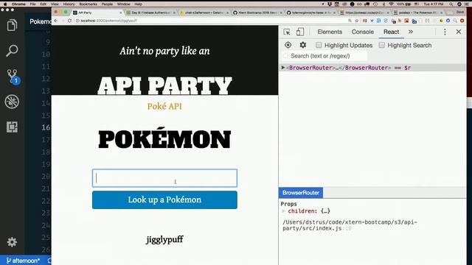472x265 pixels.
Task: Reload the page with the Chrome refresh icon
Action: (x=70, y=21)
